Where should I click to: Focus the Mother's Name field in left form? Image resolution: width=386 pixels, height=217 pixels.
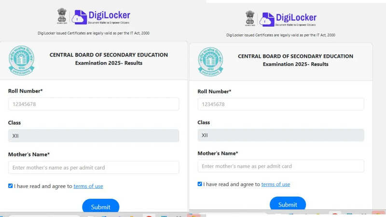click(x=94, y=167)
